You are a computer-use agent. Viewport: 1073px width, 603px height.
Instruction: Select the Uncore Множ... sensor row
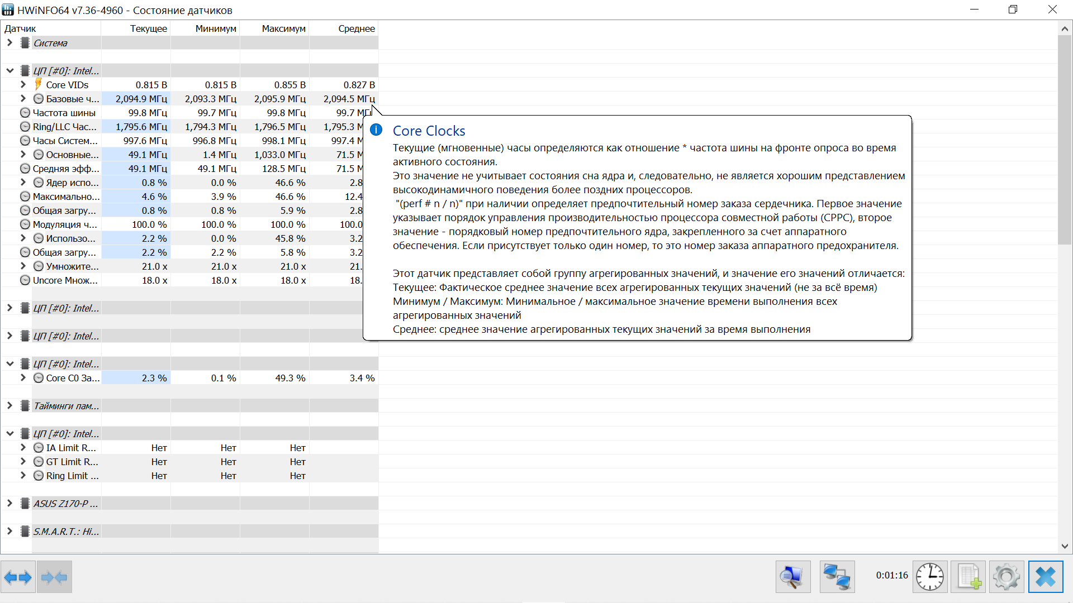pos(65,280)
